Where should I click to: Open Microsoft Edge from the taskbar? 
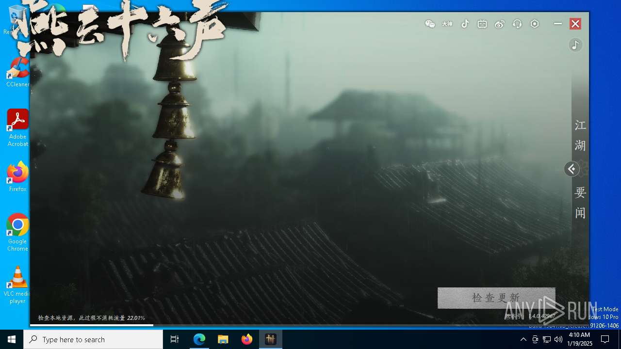[x=199, y=339]
